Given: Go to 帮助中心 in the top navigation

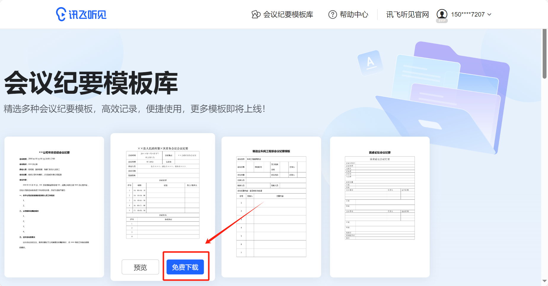Looking at the screenshot, I should tap(354, 14).
